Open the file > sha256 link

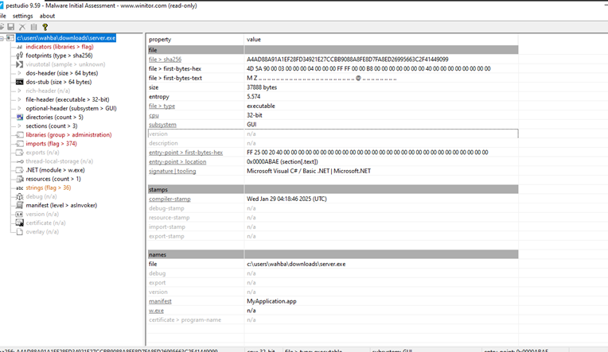tap(165, 60)
